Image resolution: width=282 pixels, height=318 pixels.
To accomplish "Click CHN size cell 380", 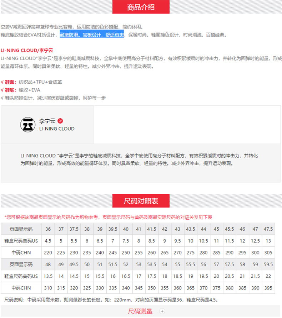I will [x=229, y=288].
